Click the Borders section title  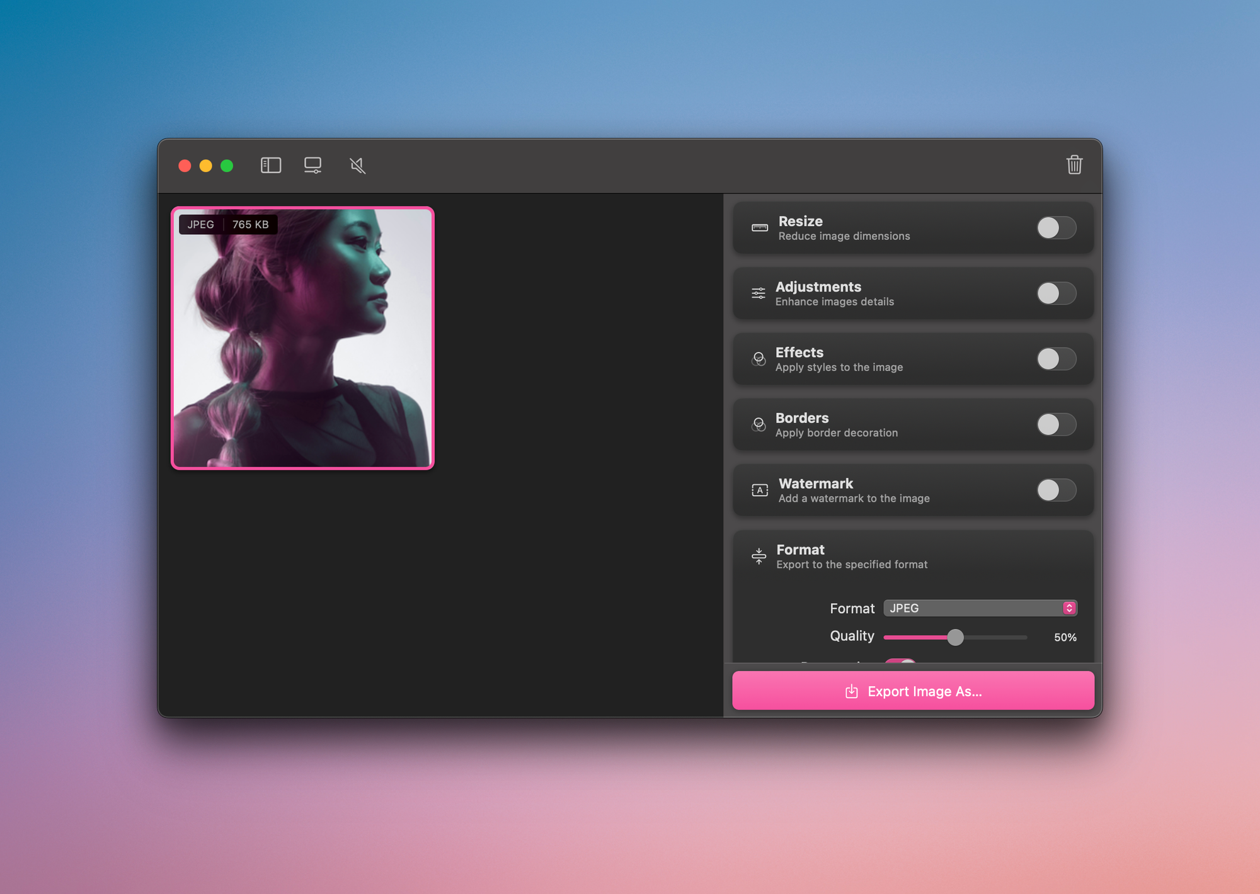coord(802,417)
